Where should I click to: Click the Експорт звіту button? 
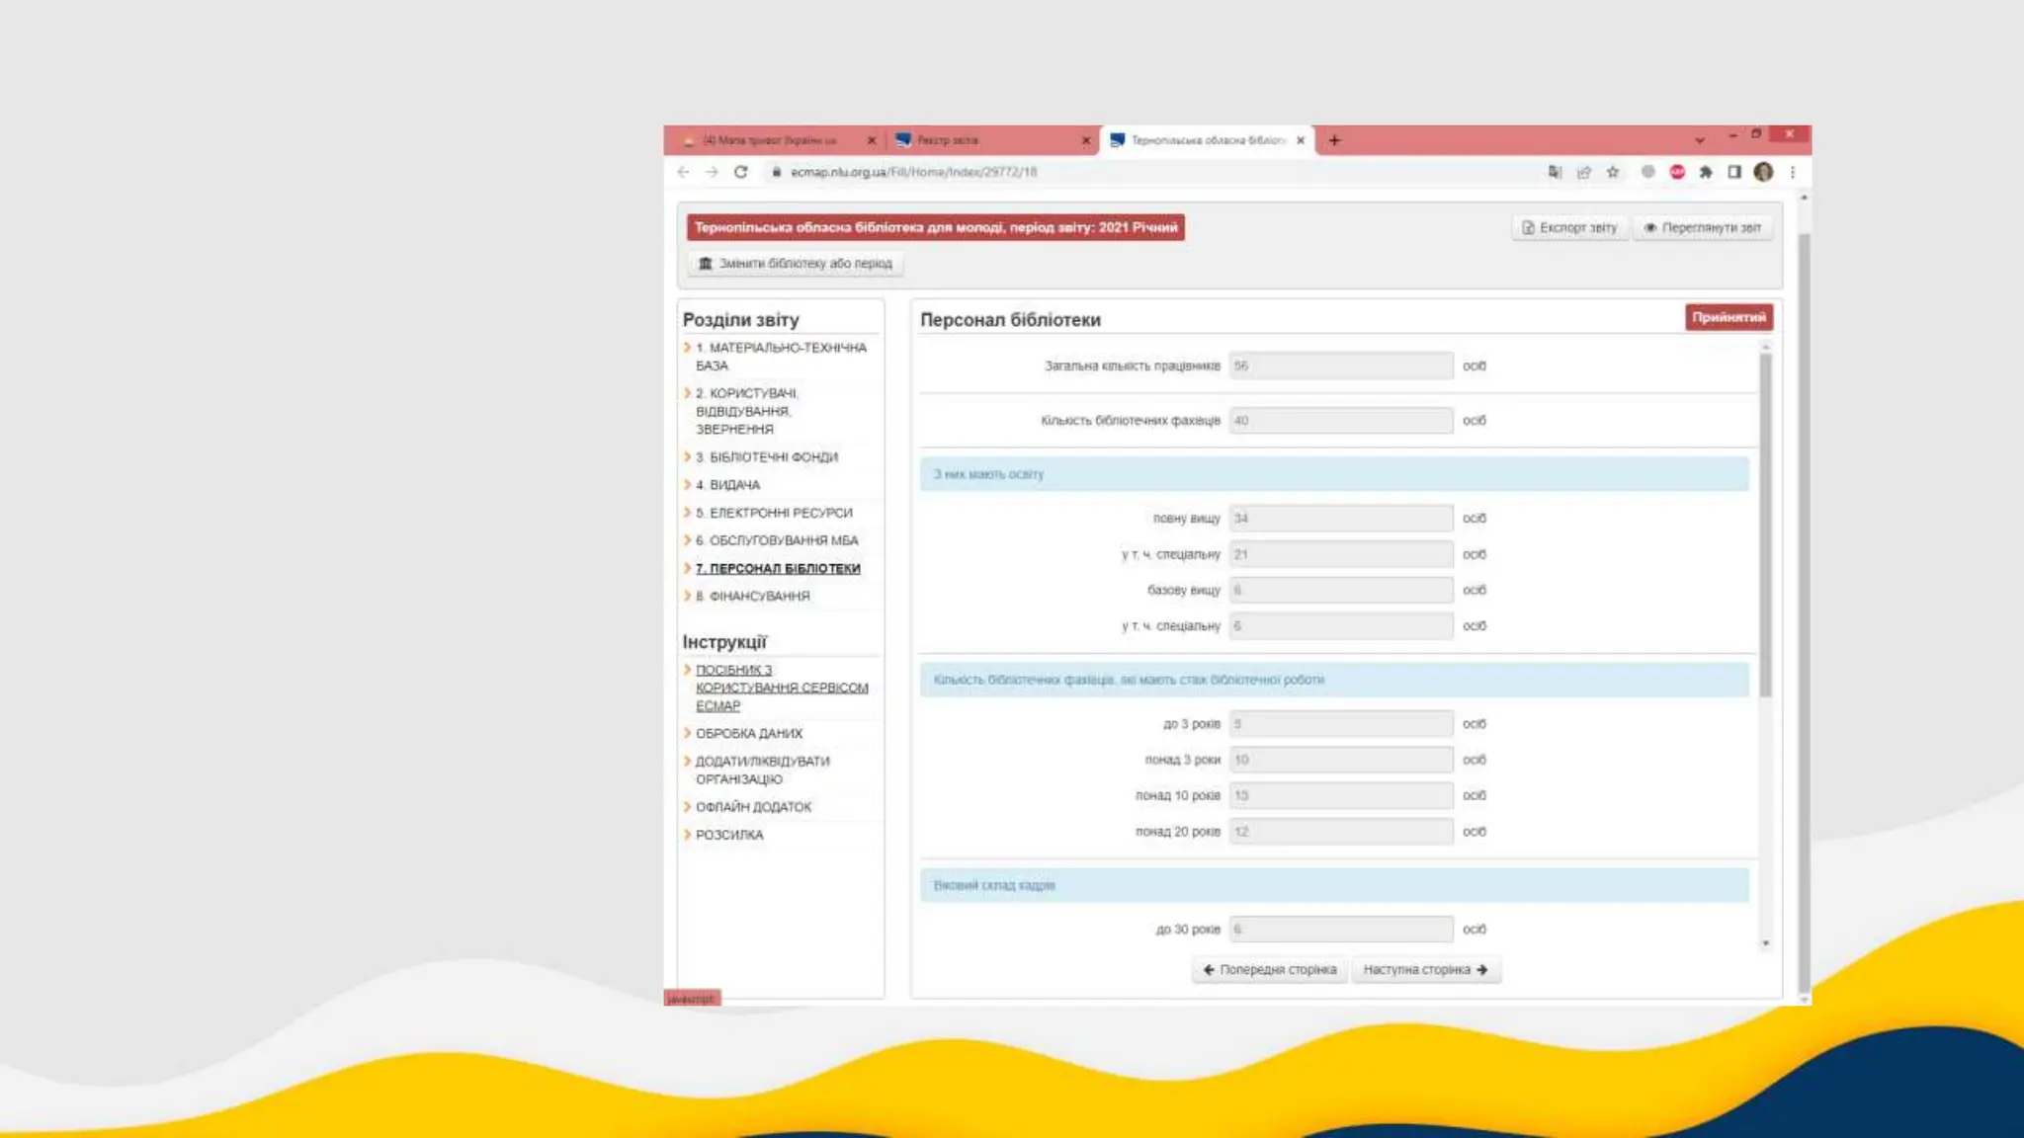[1569, 228]
